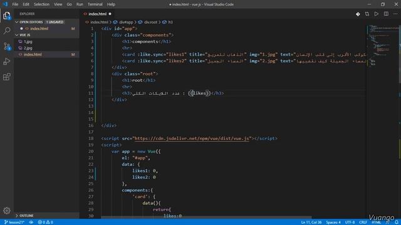The width and height of the screenshot is (401, 225).
Task: Change indentation via Spaces: 4
Action: click(x=333, y=222)
